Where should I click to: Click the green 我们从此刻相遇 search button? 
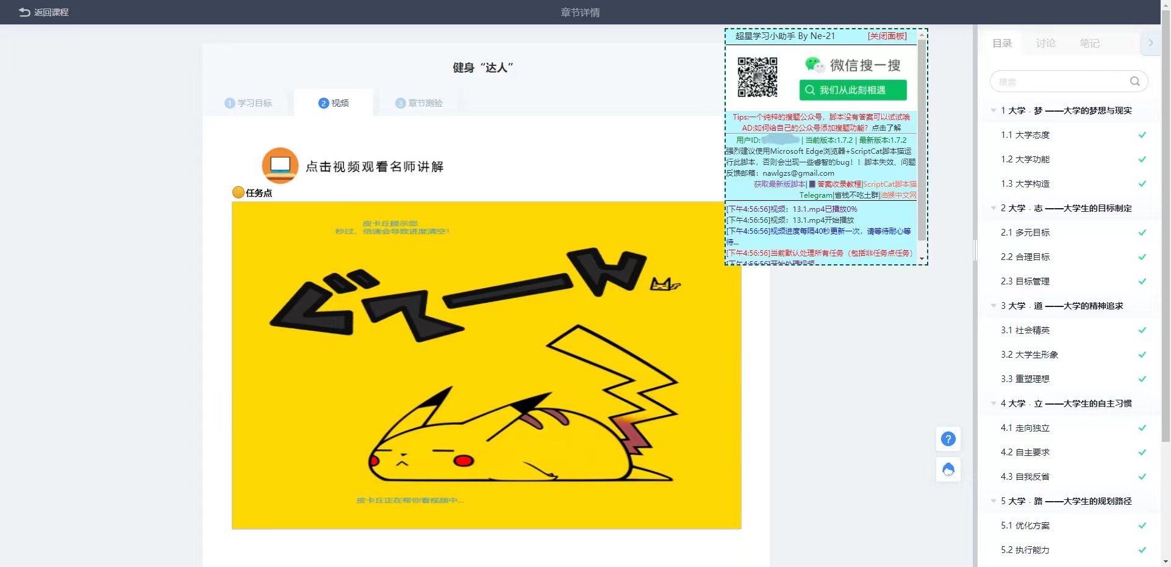click(x=853, y=90)
